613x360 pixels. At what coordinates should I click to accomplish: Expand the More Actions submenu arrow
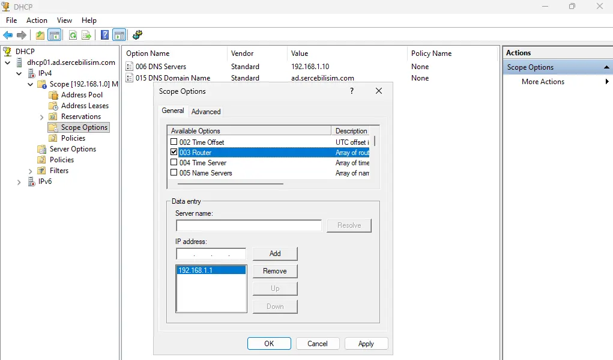click(607, 81)
